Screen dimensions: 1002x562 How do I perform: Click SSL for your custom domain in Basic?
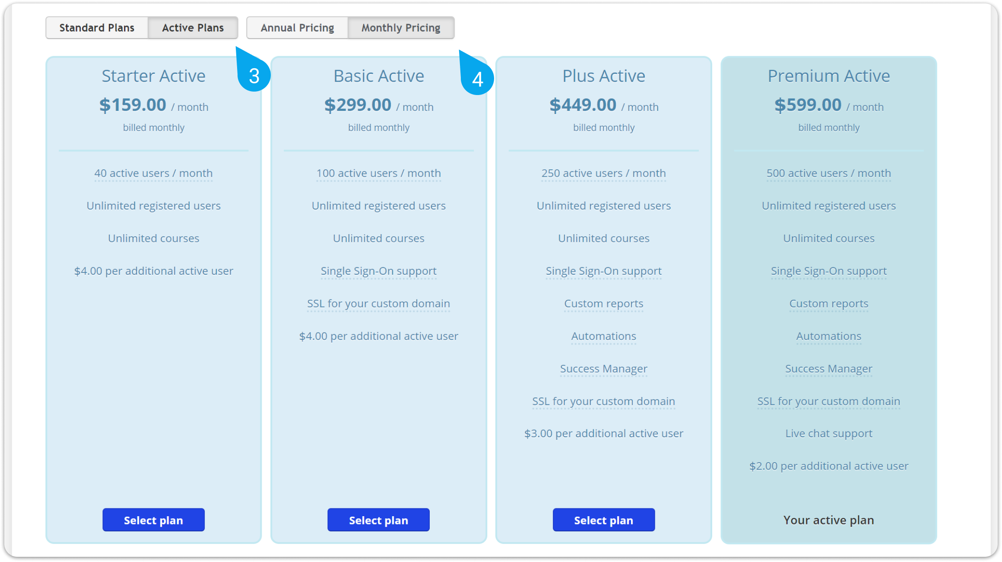coord(378,304)
